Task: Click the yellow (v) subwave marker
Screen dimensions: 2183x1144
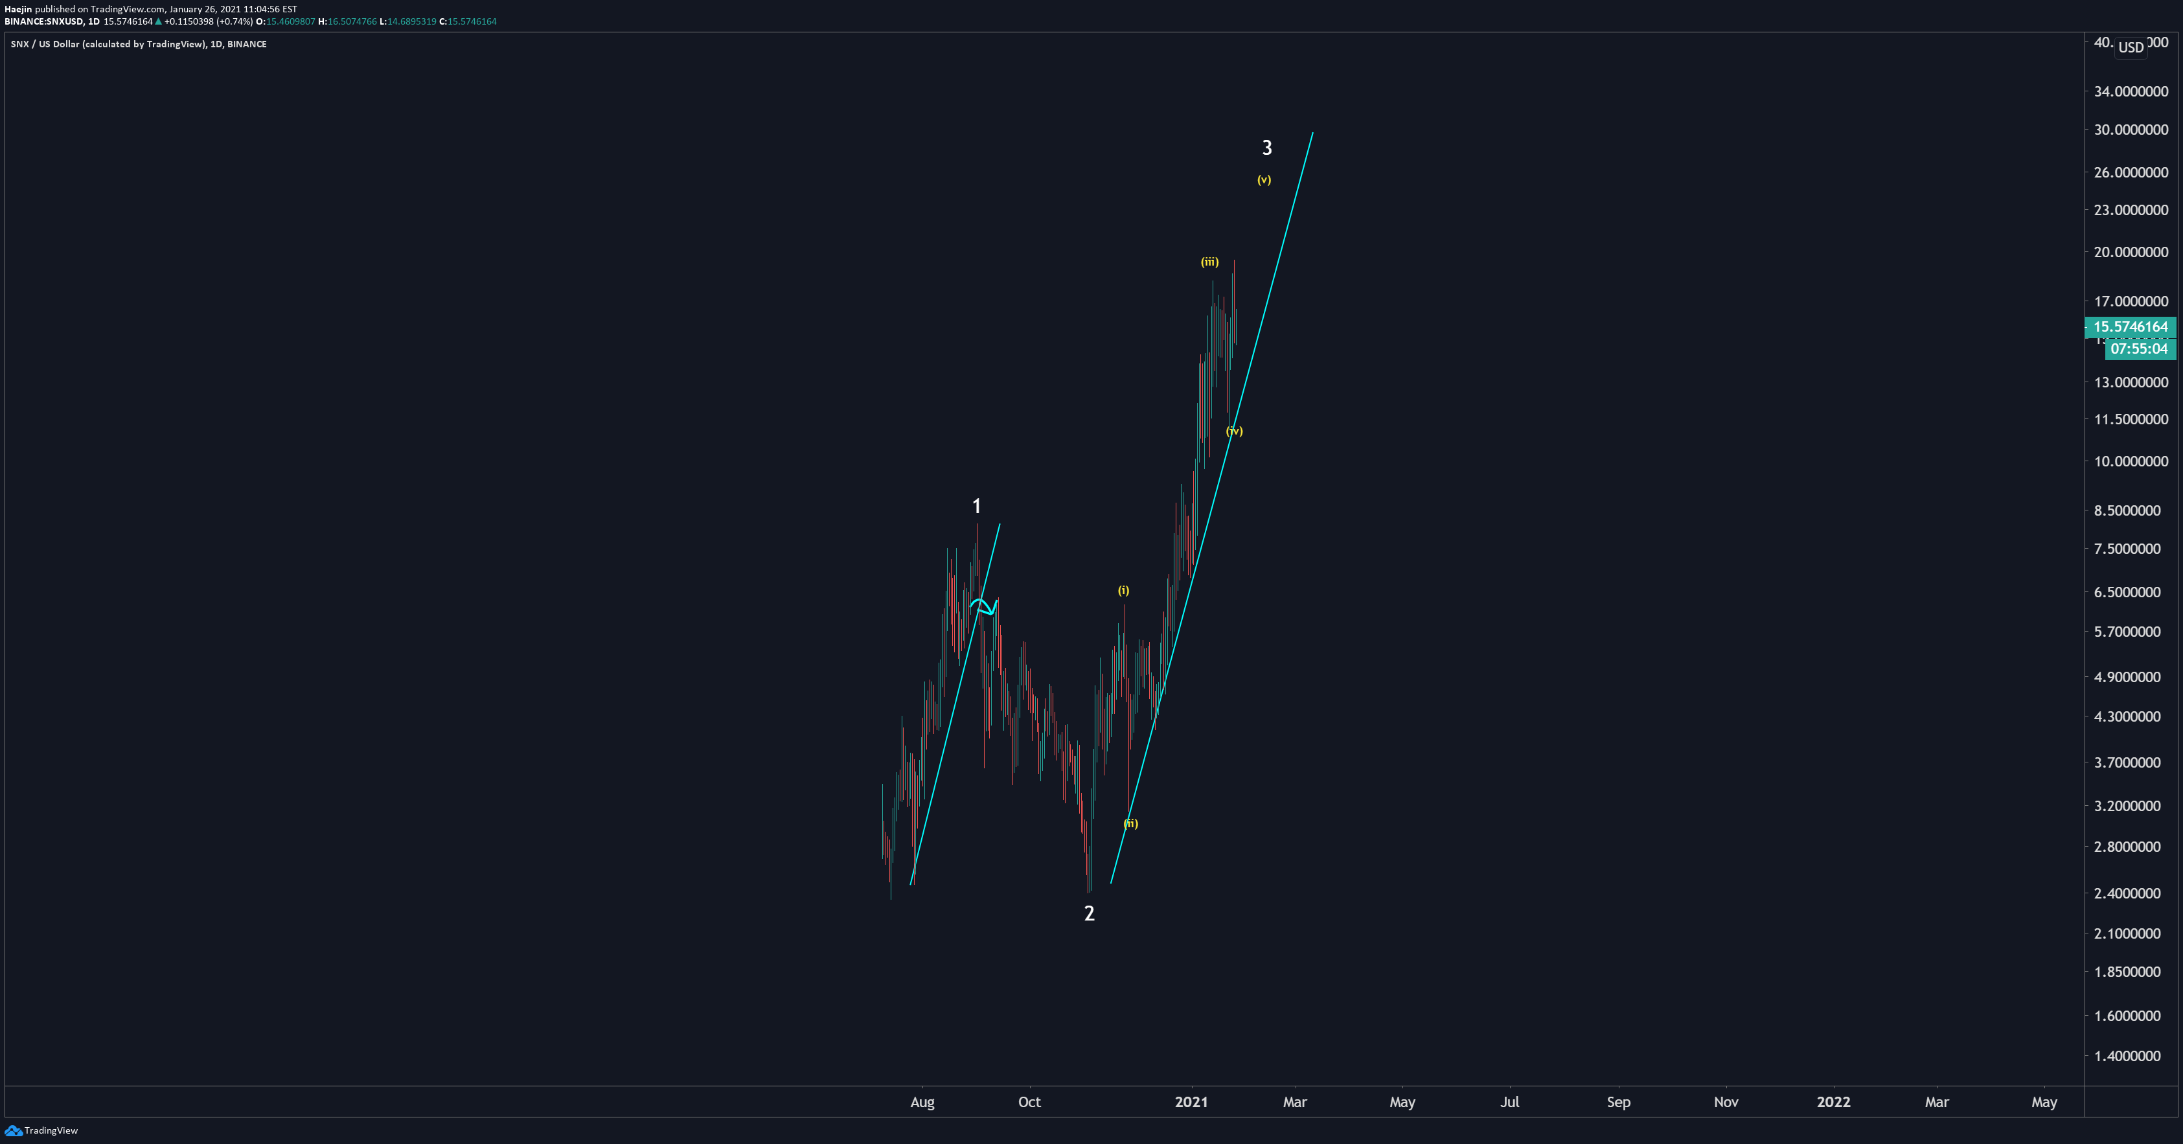Action: coord(1264,179)
